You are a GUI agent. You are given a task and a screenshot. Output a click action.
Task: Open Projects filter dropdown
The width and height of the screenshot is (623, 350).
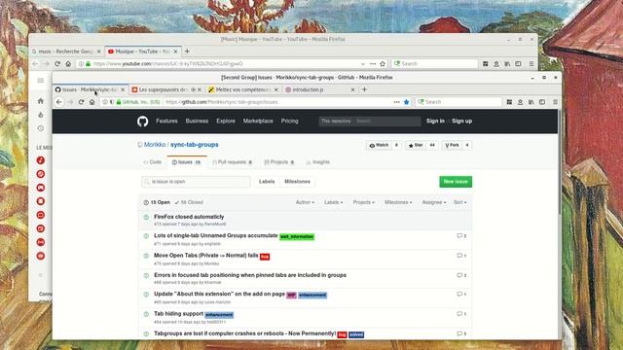tap(363, 202)
